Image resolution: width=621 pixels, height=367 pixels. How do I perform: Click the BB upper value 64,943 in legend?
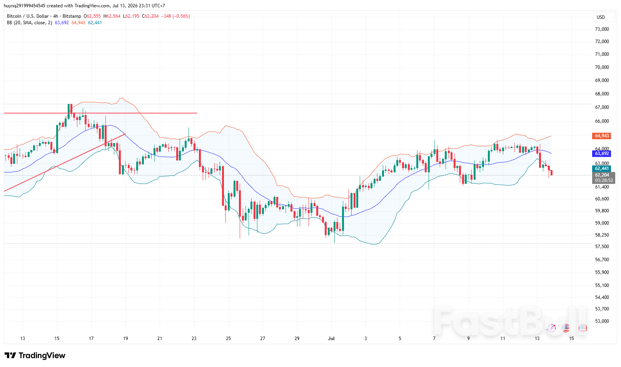78,23
